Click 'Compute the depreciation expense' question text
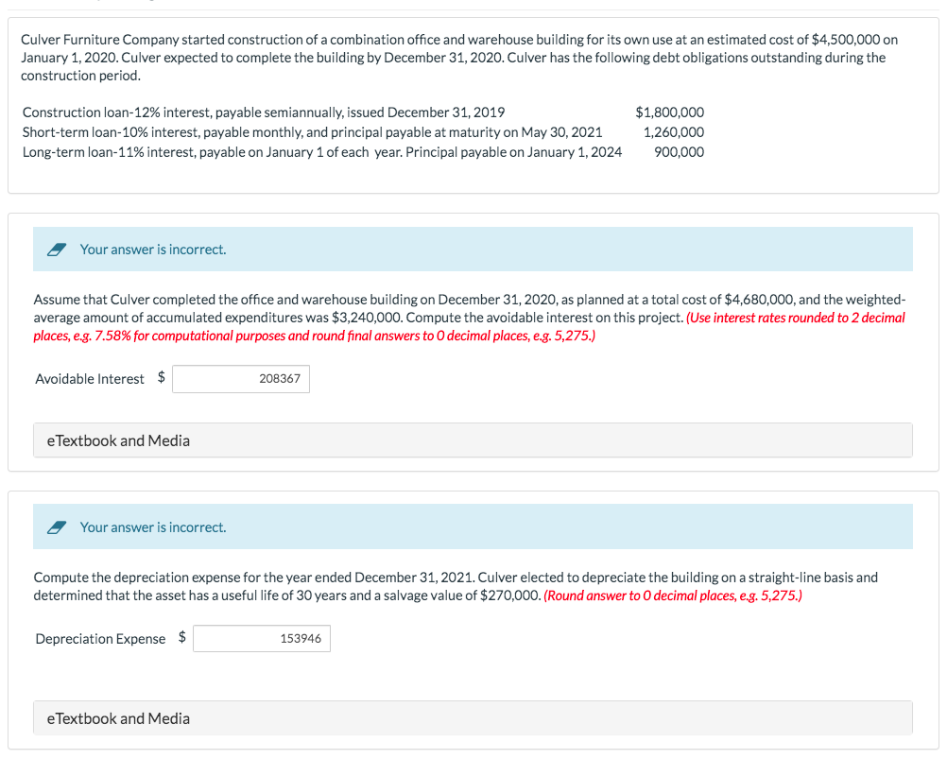This screenshot has height=759, width=947. coord(456,586)
